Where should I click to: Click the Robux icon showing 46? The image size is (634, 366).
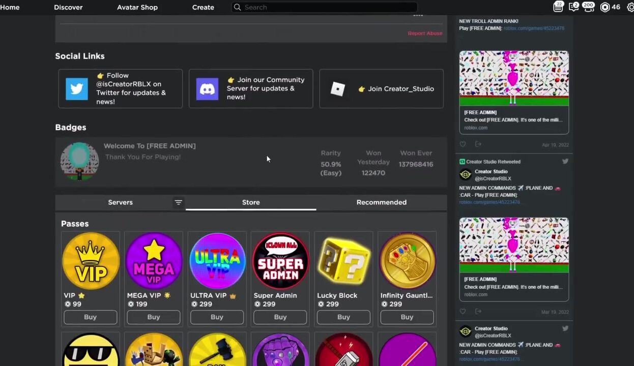[605, 7]
